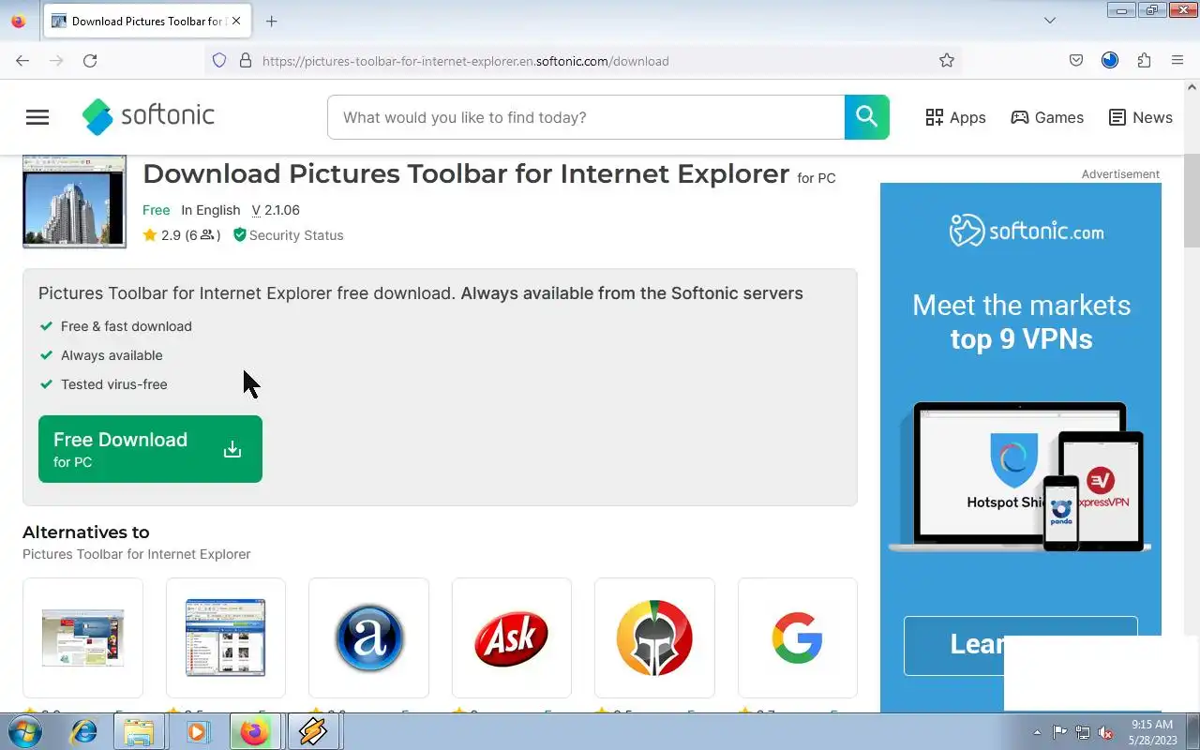Go back in Firefox
The width and height of the screenshot is (1200, 750).
(22, 60)
